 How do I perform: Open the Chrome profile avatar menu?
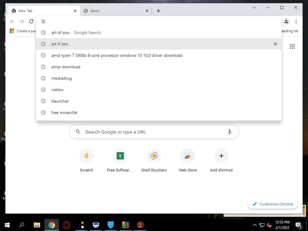coord(286,21)
